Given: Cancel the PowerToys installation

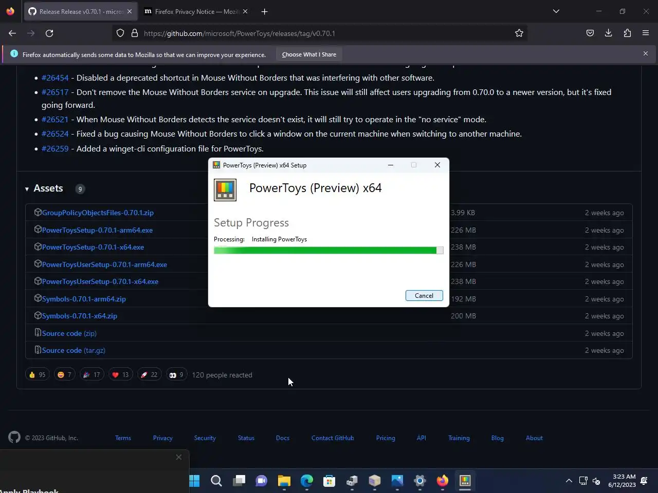Looking at the screenshot, I should (x=424, y=295).
